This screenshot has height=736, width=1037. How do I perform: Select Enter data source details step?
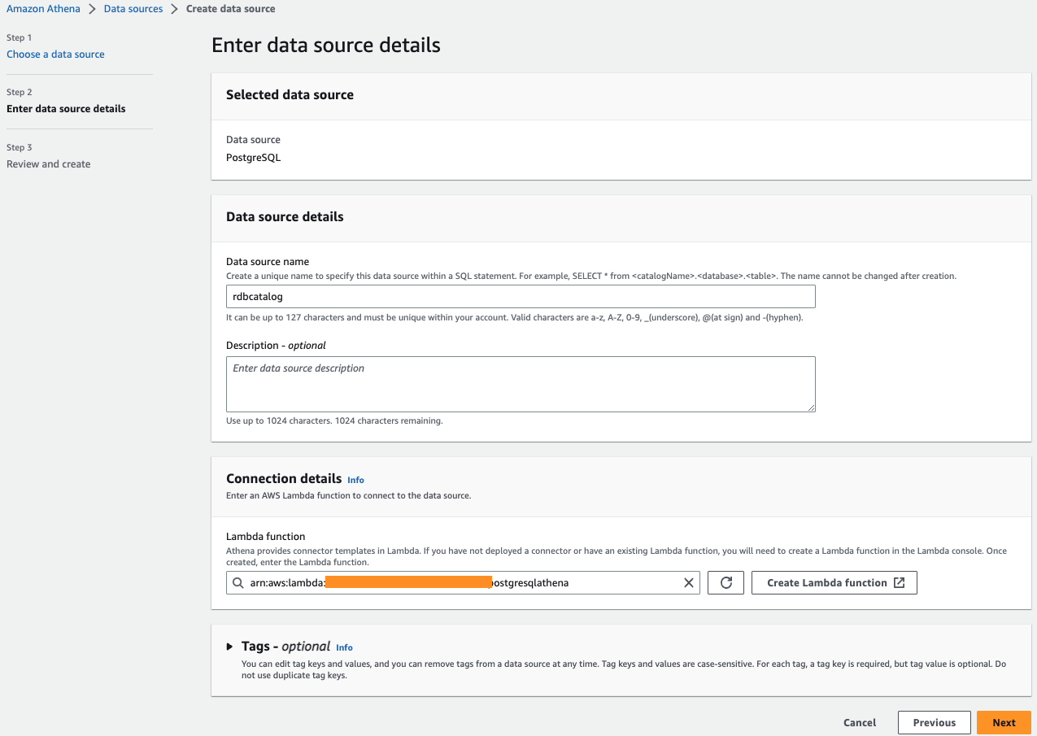tap(66, 109)
